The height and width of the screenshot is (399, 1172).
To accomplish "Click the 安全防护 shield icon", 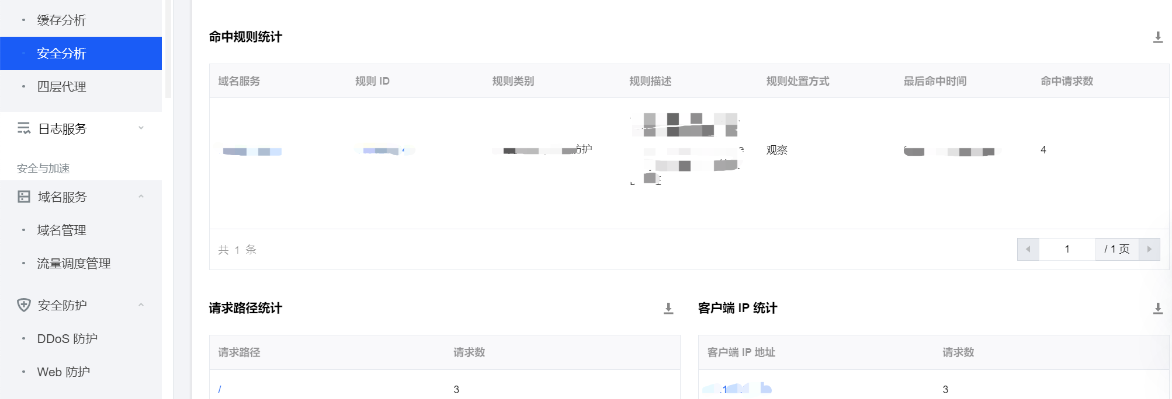I will 24,305.
